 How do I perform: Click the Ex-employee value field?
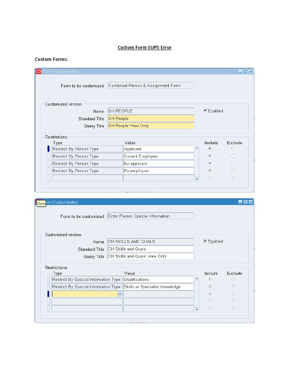(x=158, y=171)
